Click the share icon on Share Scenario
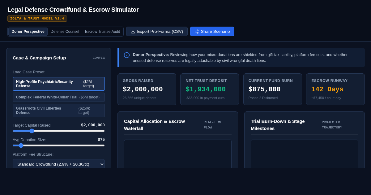This screenshot has height=195, width=371. [197, 32]
